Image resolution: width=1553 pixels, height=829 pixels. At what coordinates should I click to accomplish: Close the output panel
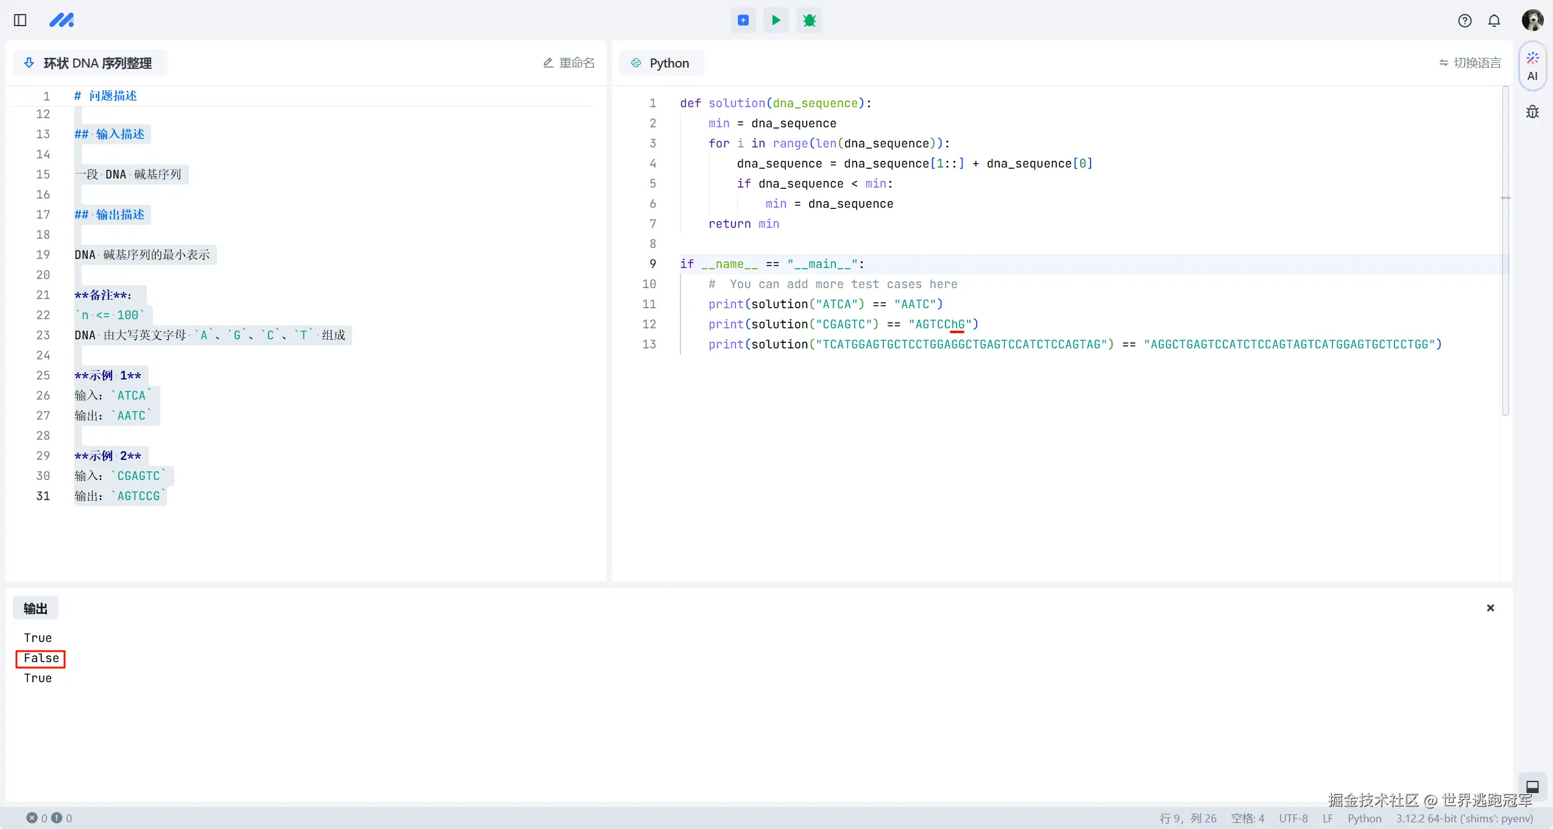(x=1490, y=608)
